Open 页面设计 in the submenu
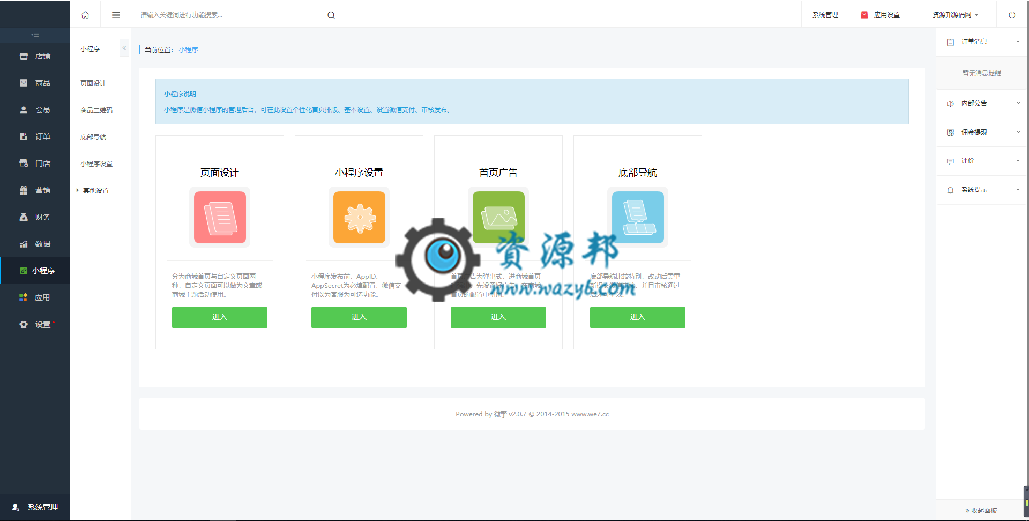The height and width of the screenshot is (521, 1029). point(93,83)
